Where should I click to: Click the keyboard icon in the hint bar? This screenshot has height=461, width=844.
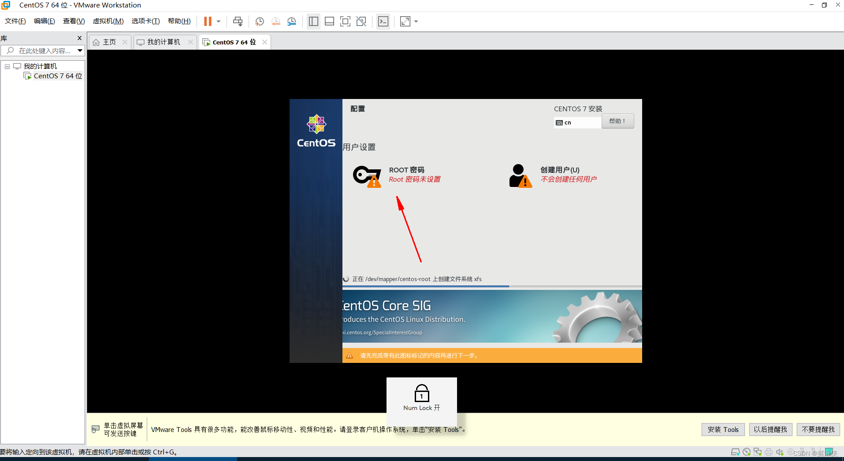coord(96,429)
